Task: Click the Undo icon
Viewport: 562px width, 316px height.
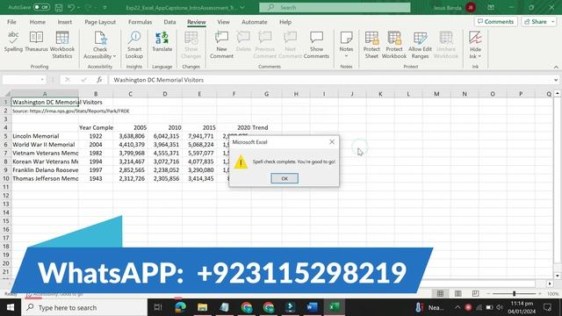Action: coord(71,7)
